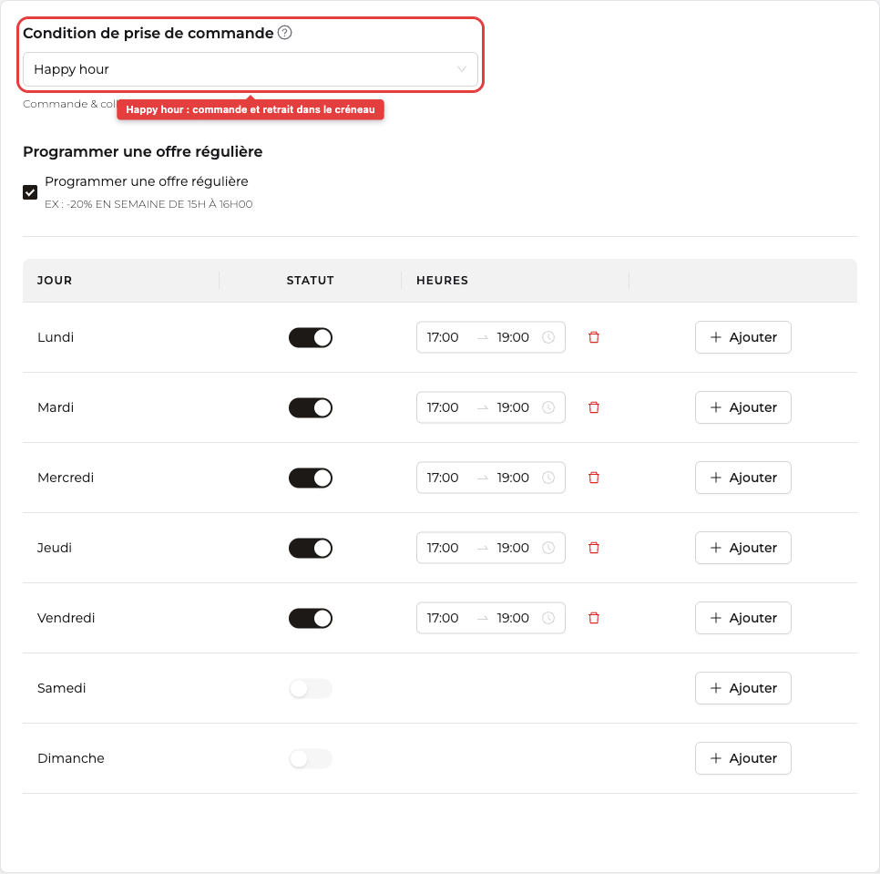The image size is (880, 874).
Task: Remove the Mercredi time slot
Action: coord(594,478)
